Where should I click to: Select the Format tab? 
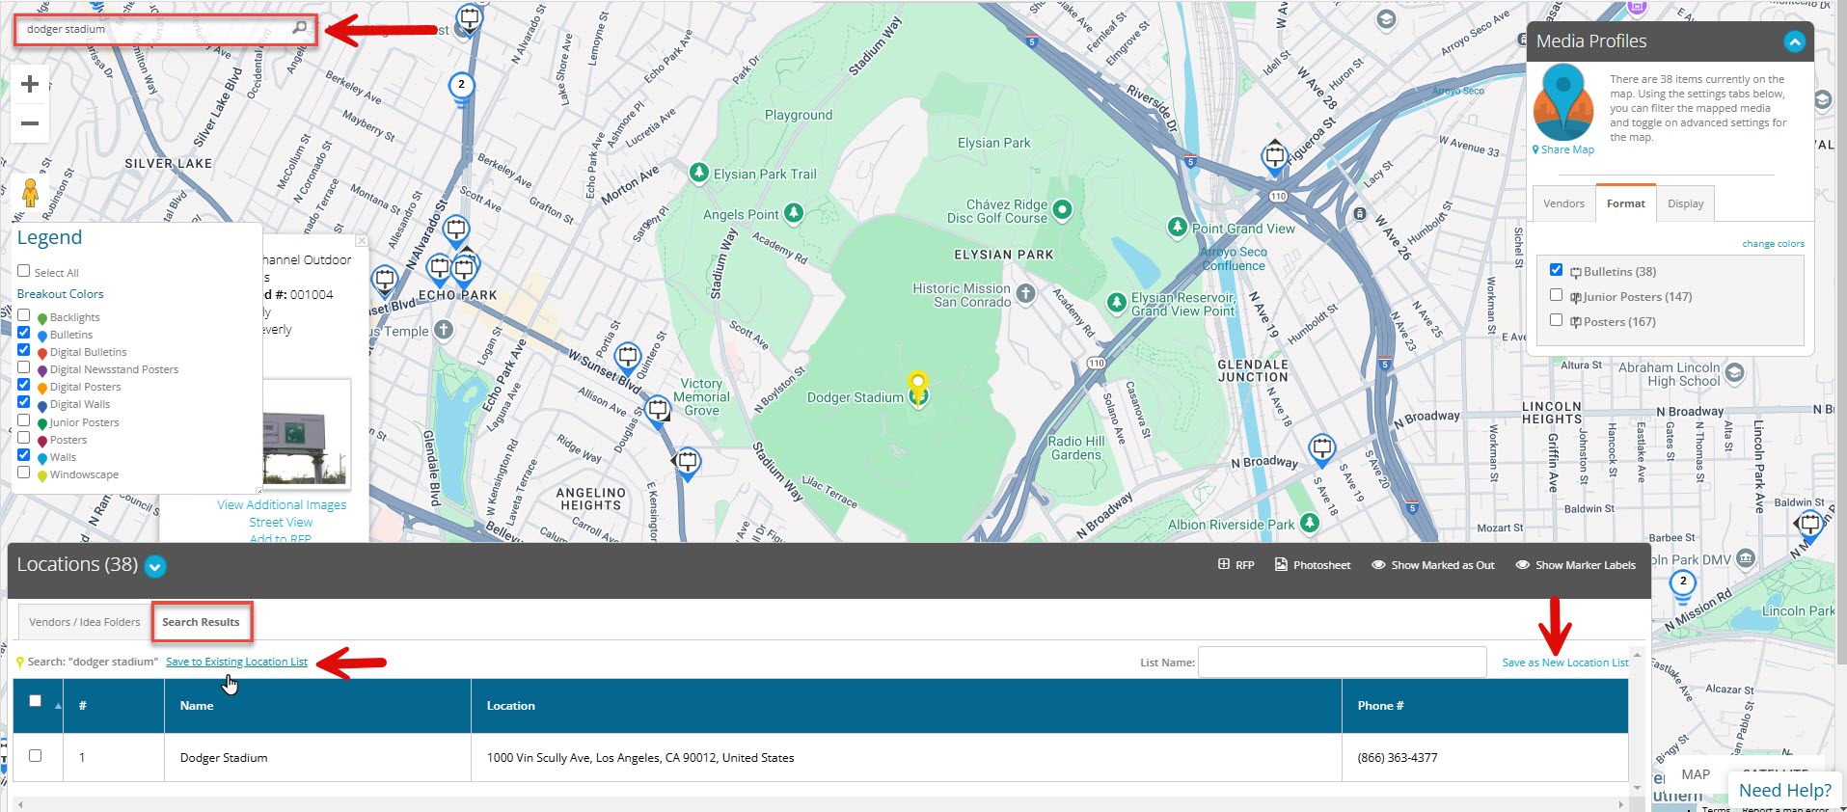pos(1626,203)
